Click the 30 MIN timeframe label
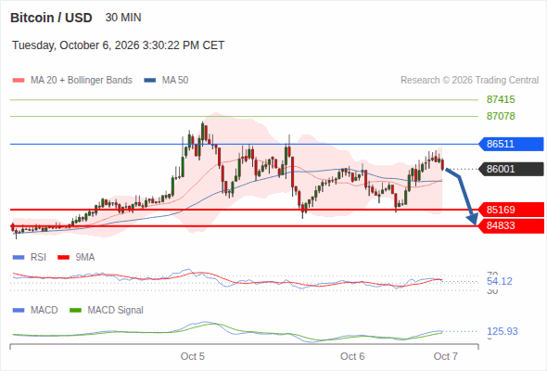Viewport: 547px width, 371px height. click(x=123, y=18)
